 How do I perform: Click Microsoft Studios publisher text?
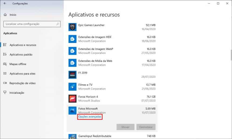pos(89,101)
